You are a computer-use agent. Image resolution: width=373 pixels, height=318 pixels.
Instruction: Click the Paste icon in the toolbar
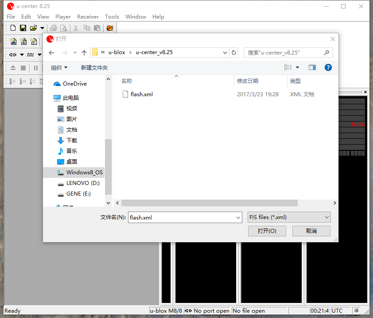point(98,27)
